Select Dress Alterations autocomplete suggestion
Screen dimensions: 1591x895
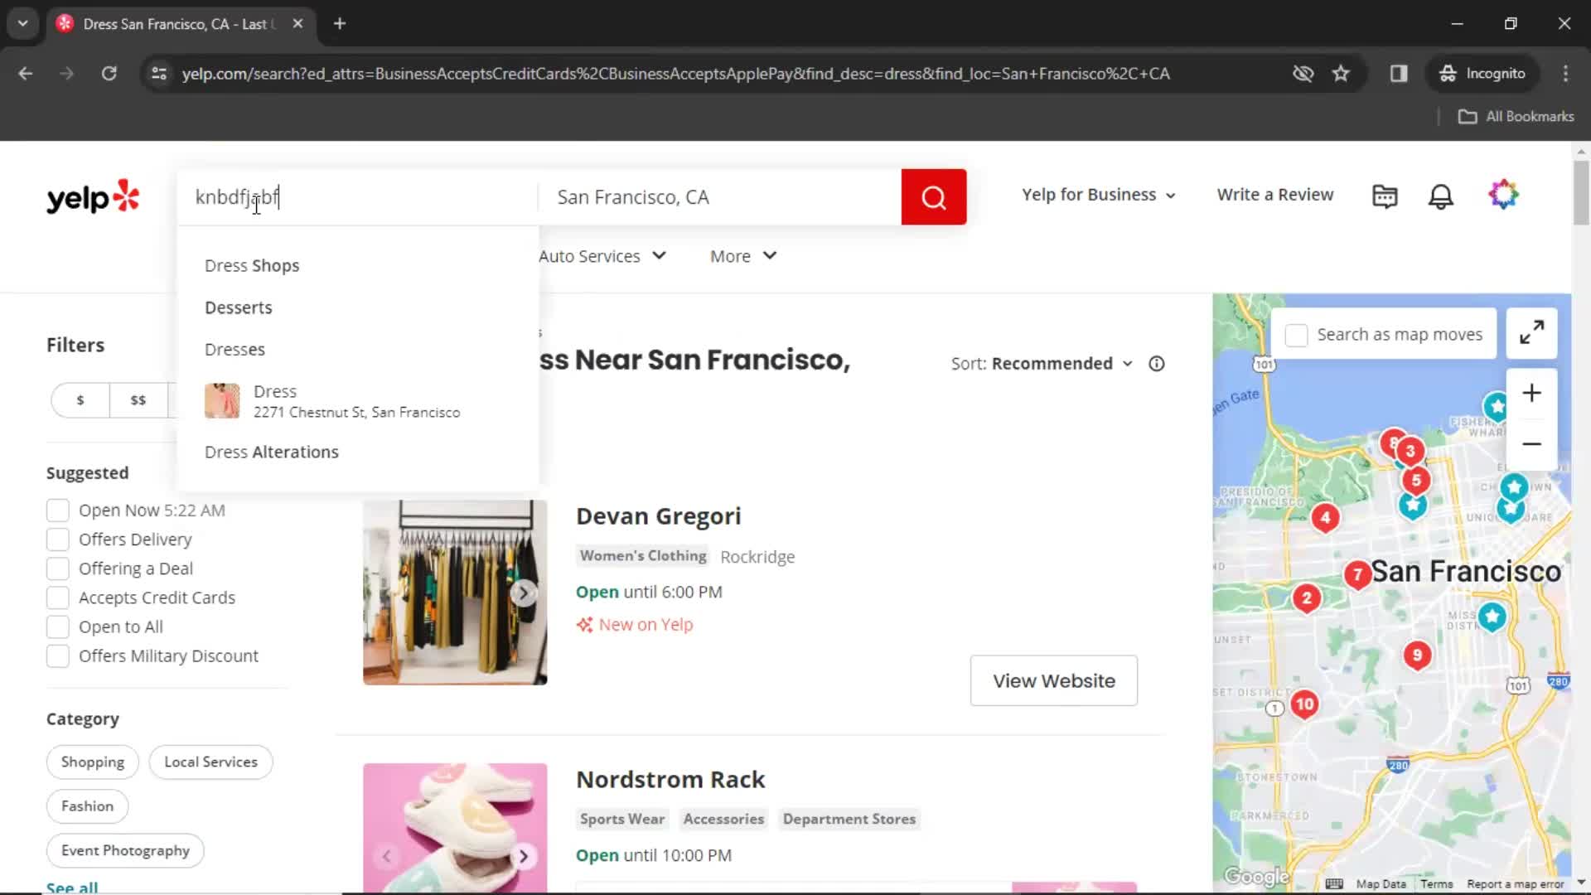click(270, 452)
